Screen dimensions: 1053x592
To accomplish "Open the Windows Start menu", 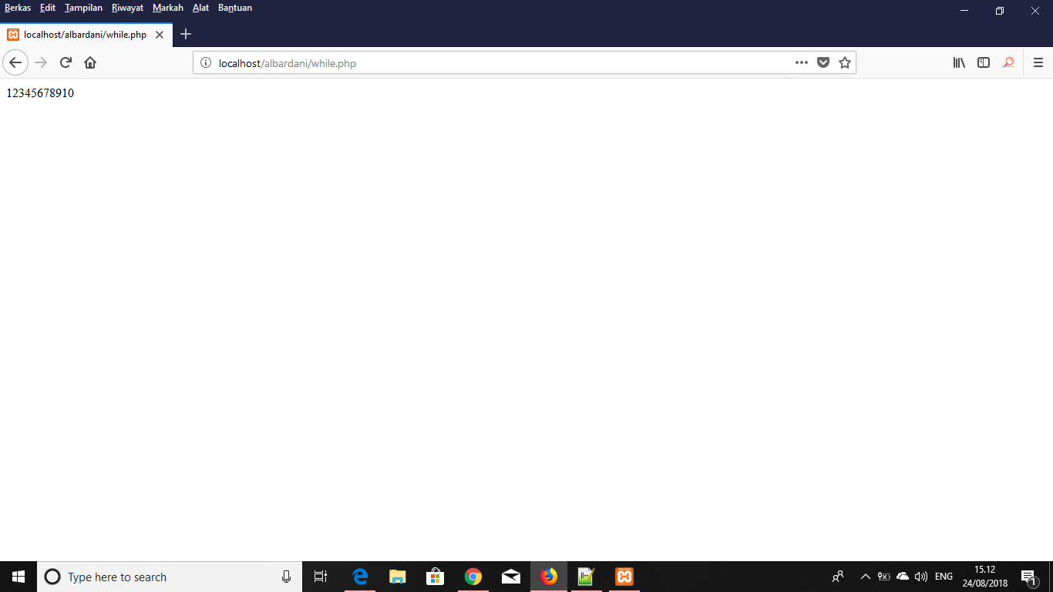I will pos(19,577).
